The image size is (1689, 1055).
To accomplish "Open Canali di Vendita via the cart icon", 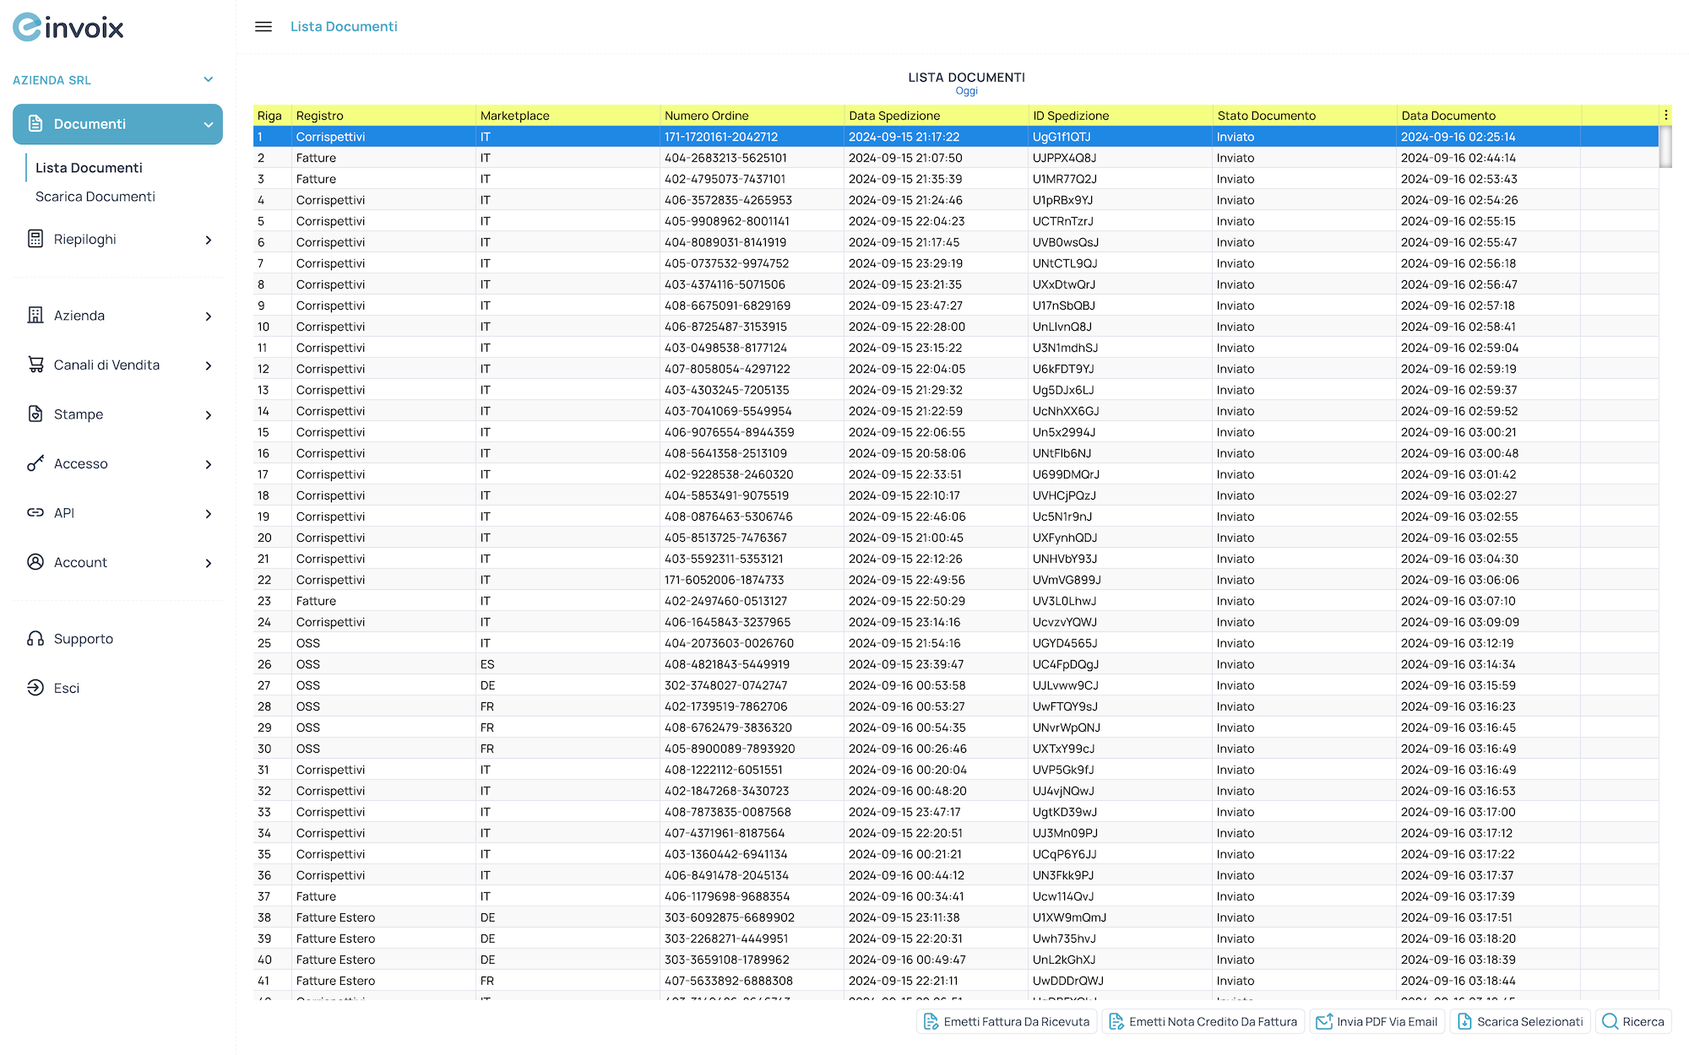I will [x=35, y=365].
